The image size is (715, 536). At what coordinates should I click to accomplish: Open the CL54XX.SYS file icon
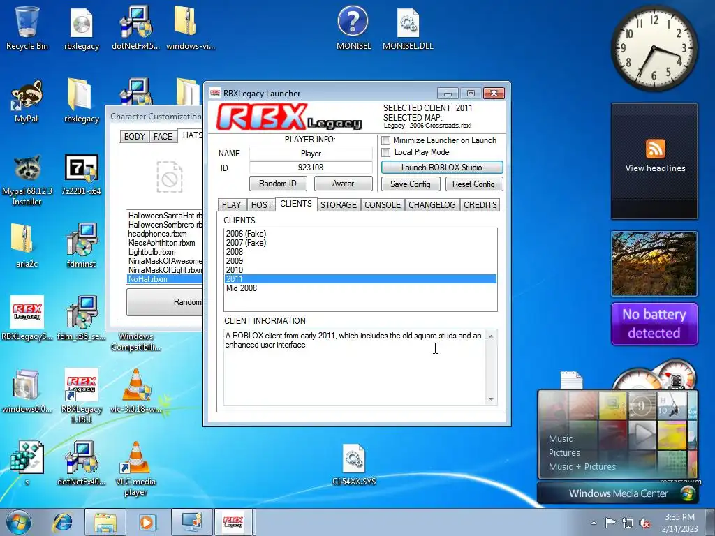[354, 465]
